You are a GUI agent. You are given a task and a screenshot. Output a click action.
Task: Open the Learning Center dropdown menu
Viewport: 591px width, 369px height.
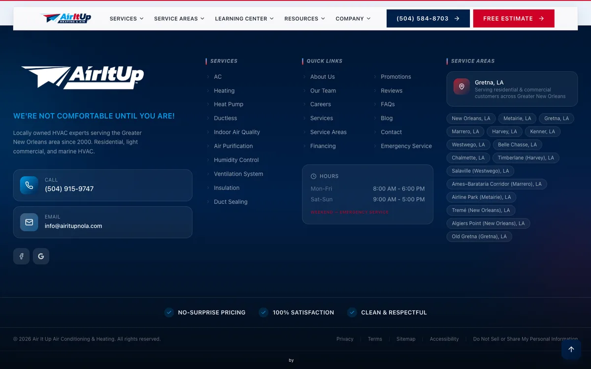(244, 19)
